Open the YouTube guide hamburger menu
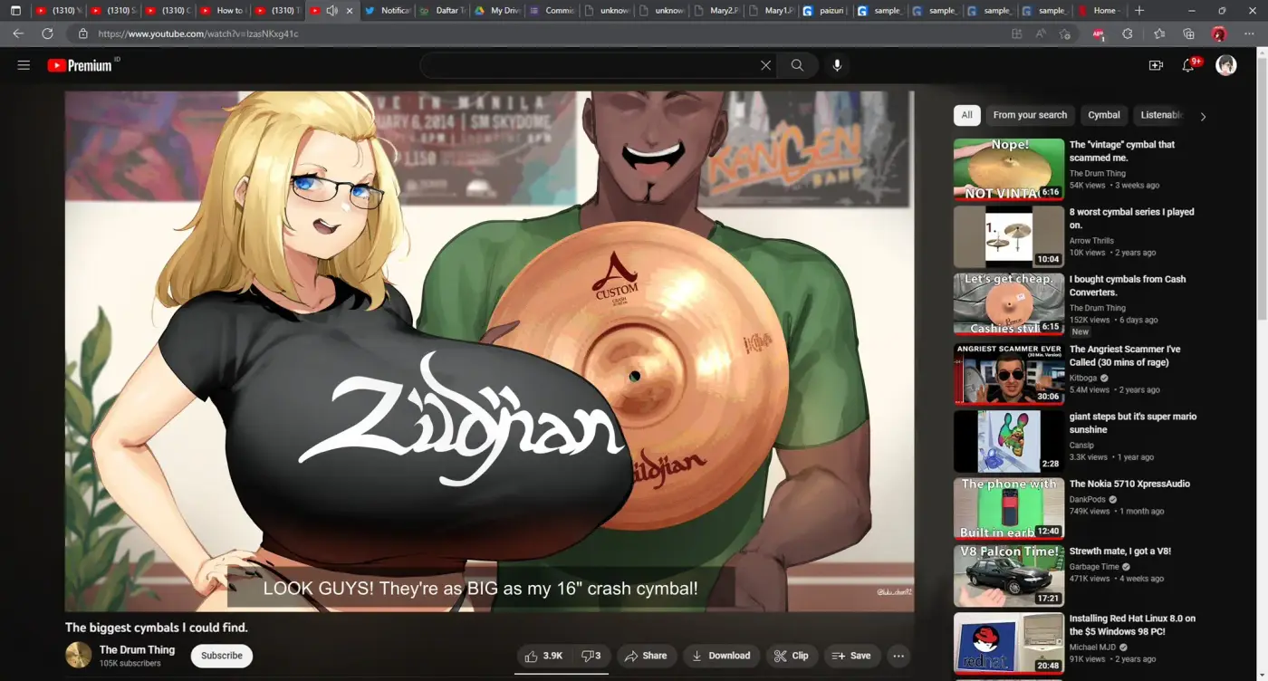The image size is (1268, 681). tap(24, 65)
